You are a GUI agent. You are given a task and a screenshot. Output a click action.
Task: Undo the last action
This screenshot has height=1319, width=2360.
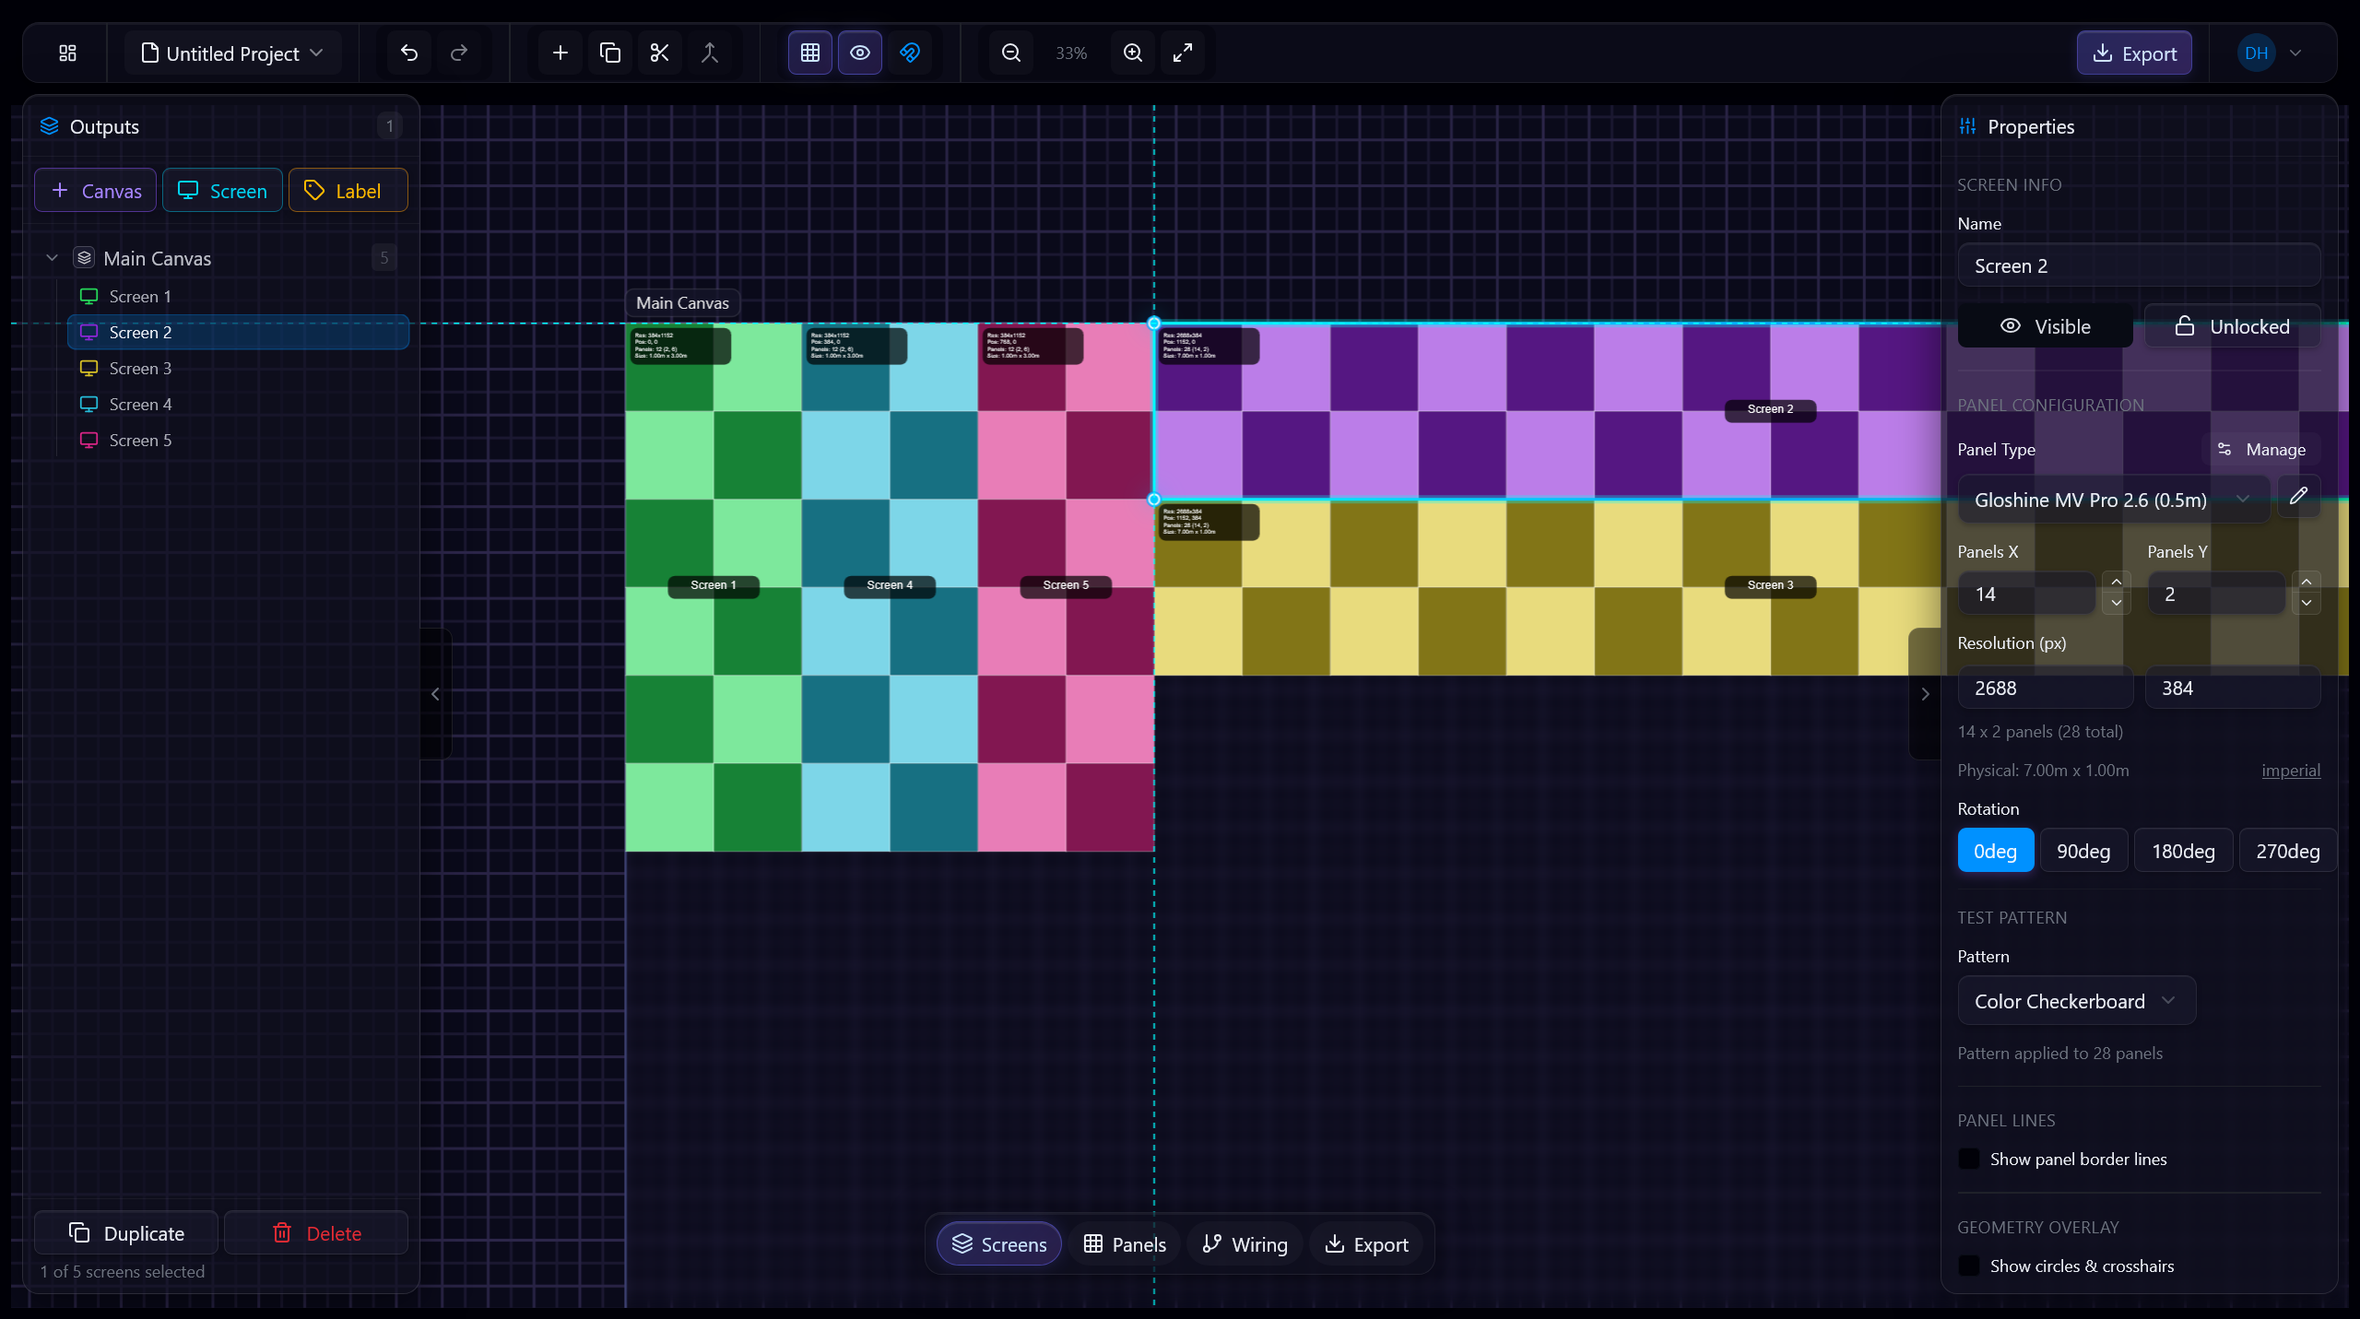[408, 53]
